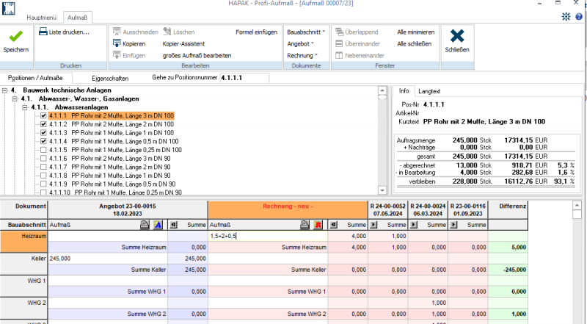
Task: Enable checkbox for 4.1.1.7 PP Rohr DN 90
Action: pos(43,167)
